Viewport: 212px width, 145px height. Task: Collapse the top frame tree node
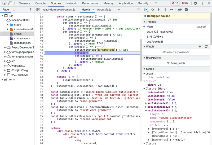2,16
